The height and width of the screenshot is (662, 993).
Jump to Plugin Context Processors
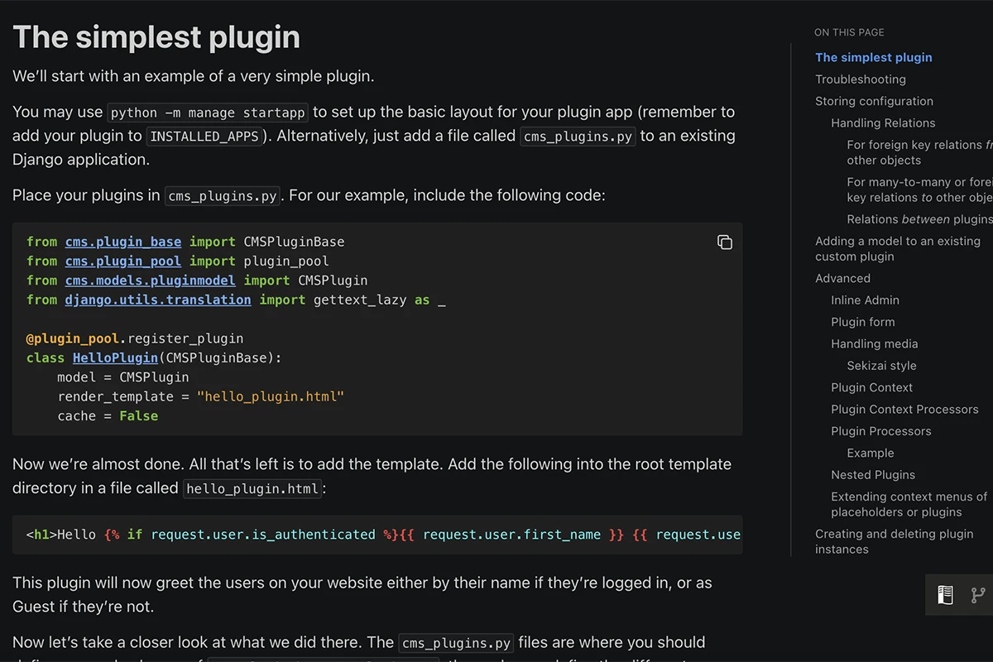coord(904,409)
